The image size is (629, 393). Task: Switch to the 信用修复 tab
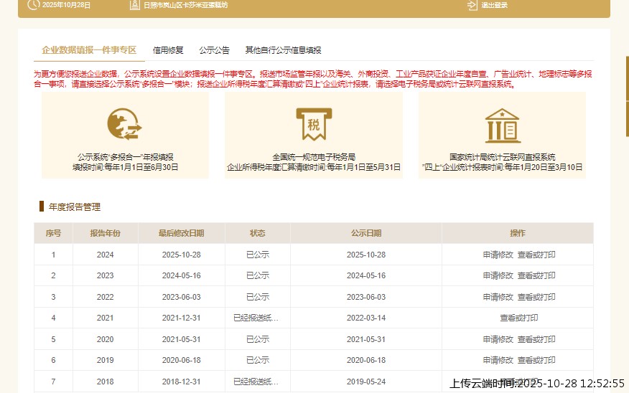click(x=168, y=50)
